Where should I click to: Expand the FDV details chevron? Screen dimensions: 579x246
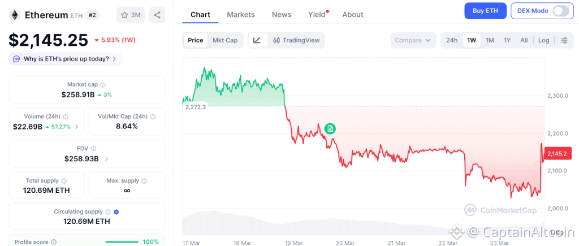click(x=106, y=159)
